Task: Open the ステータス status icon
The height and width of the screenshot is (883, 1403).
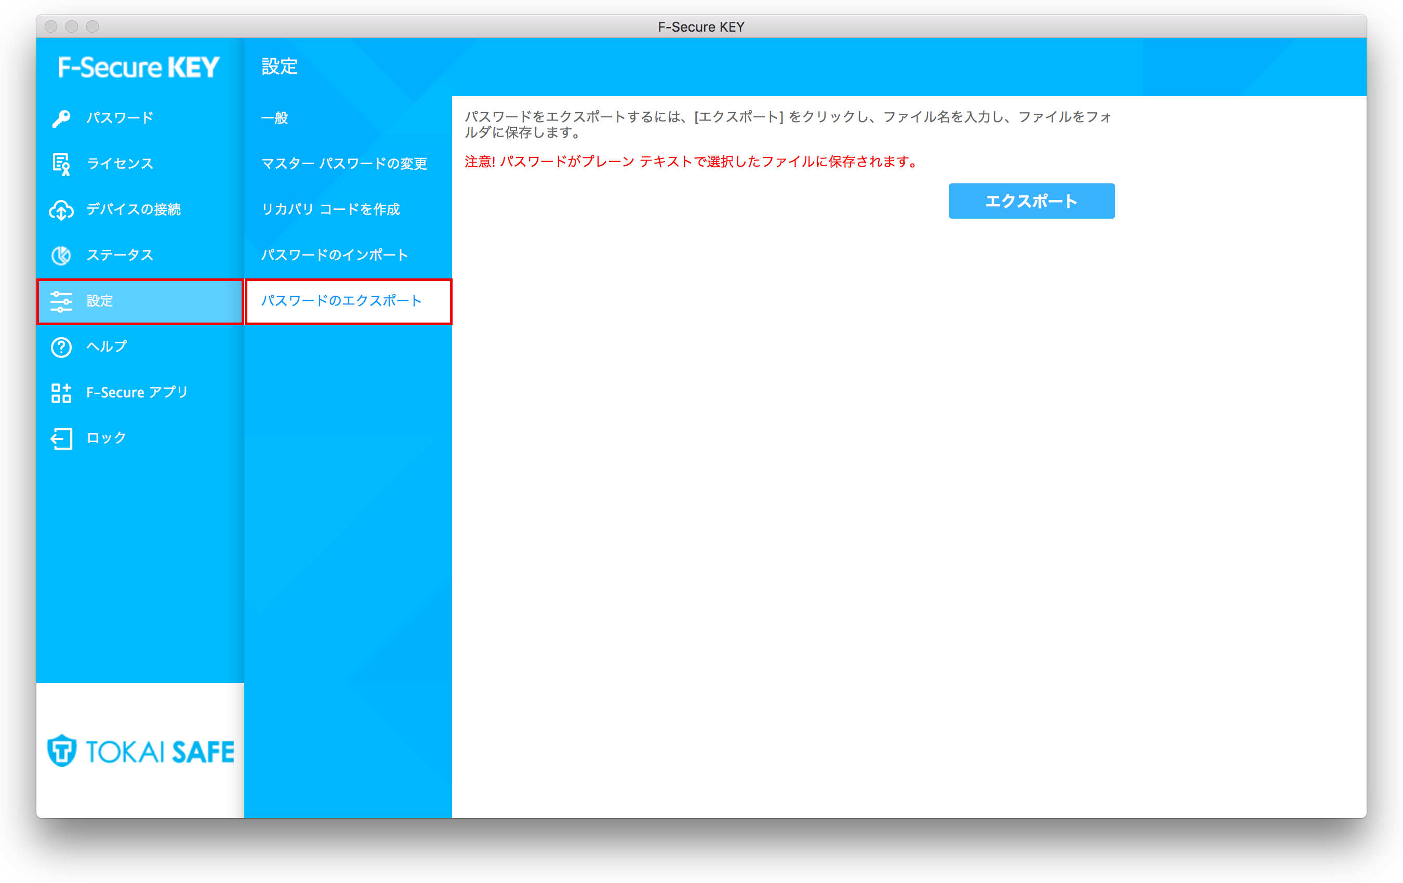Action: [61, 255]
